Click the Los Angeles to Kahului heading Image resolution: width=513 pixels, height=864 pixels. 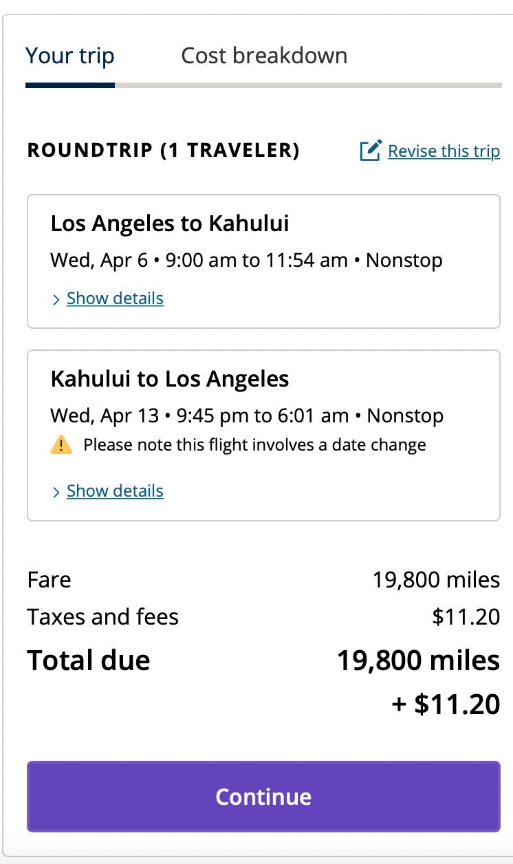[x=170, y=224]
